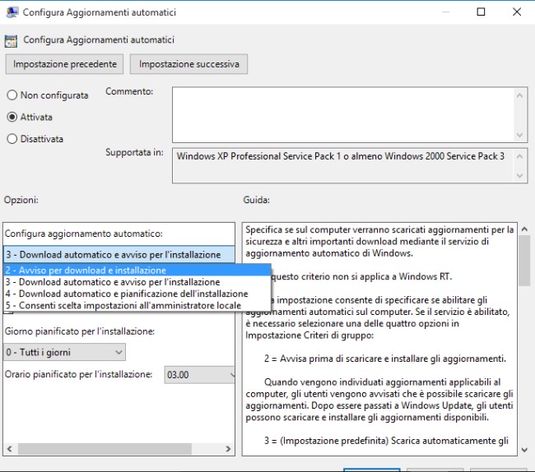Open the Orario pianificato dropdown showing 03.00
The height and width of the screenshot is (472, 535).
point(200,375)
